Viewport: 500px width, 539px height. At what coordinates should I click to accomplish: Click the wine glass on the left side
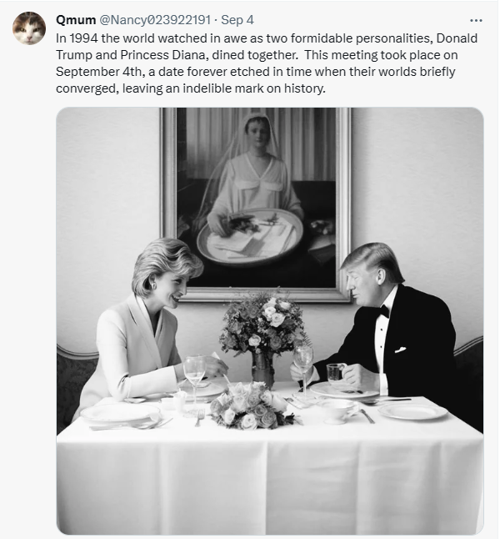click(195, 373)
